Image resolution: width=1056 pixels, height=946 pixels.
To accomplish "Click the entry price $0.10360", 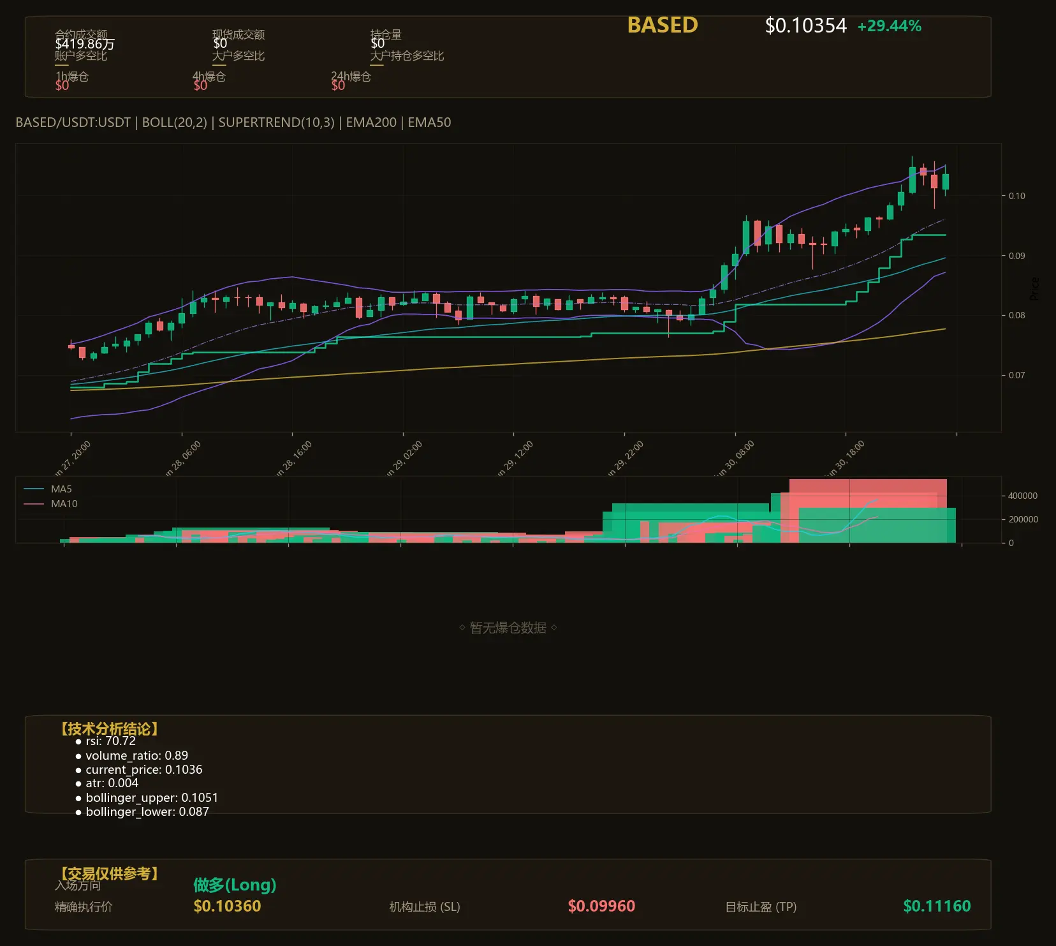I will click(x=227, y=906).
